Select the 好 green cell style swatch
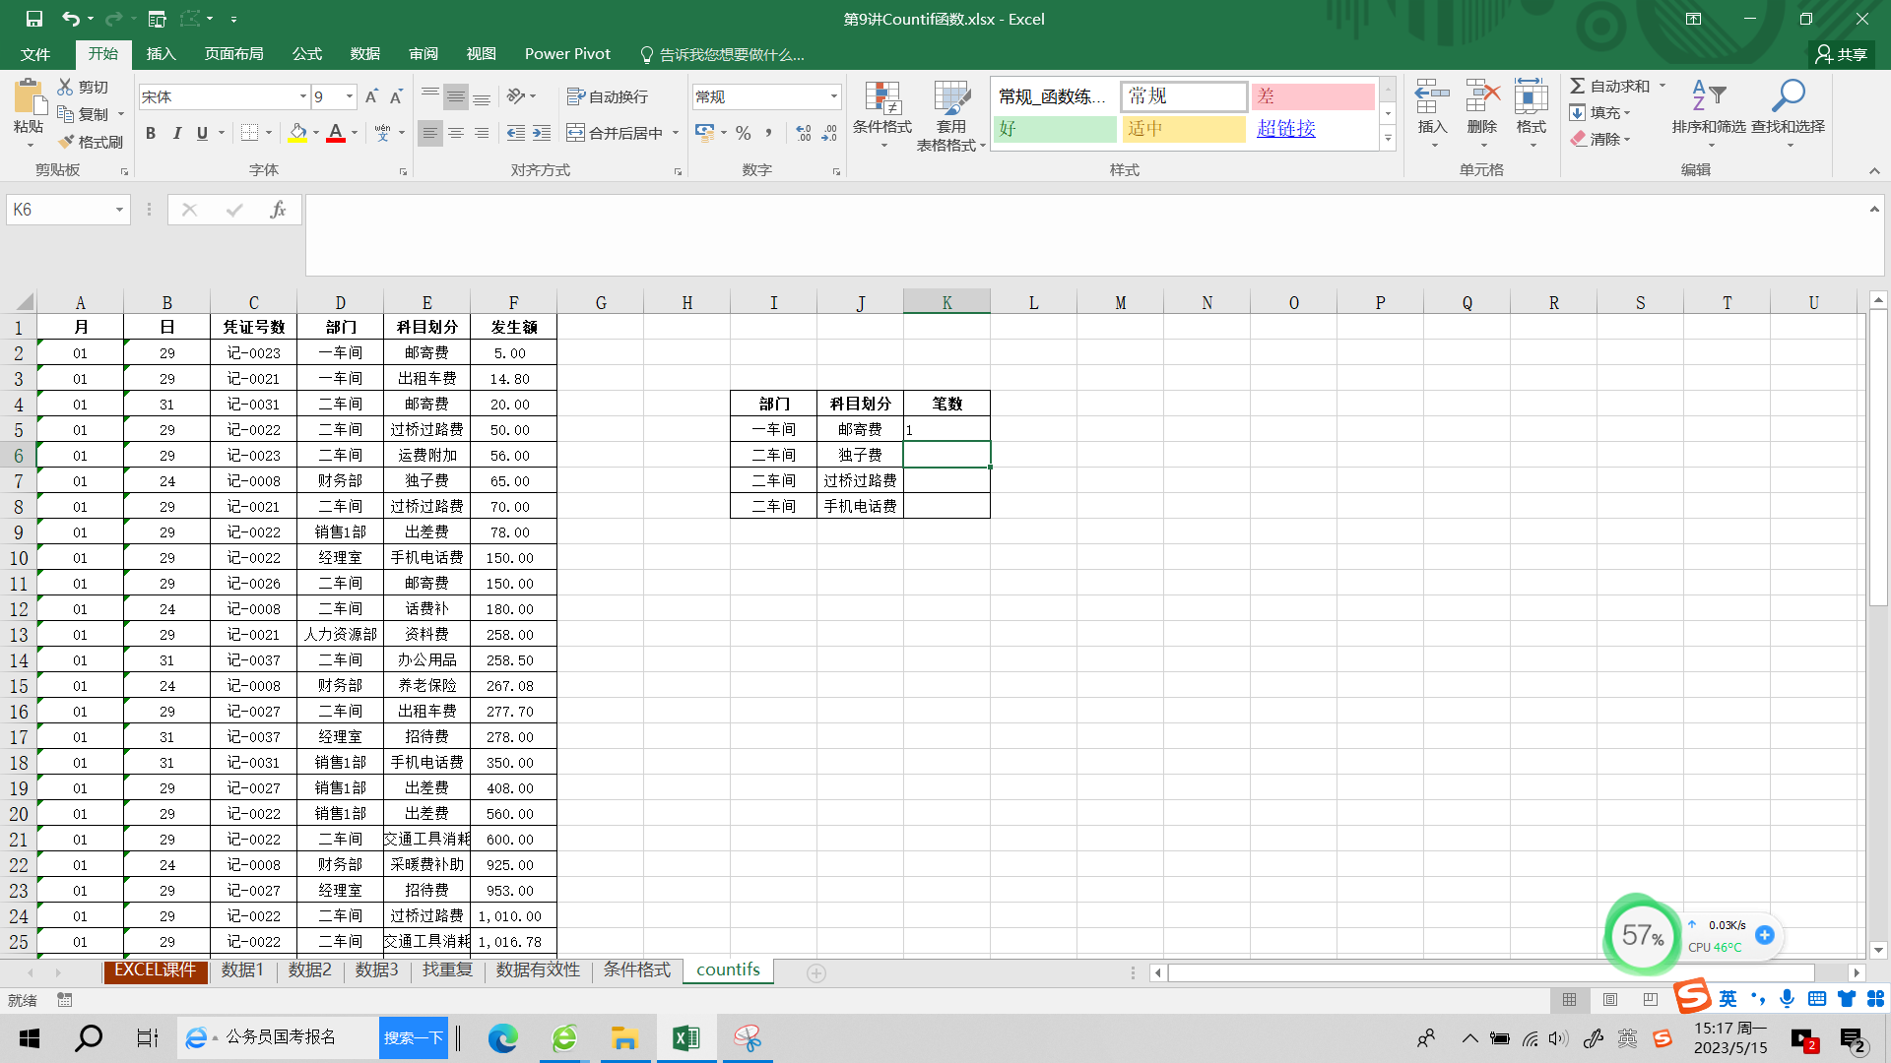The width and height of the screenshot is (1891, 1063). [1054, 129]
